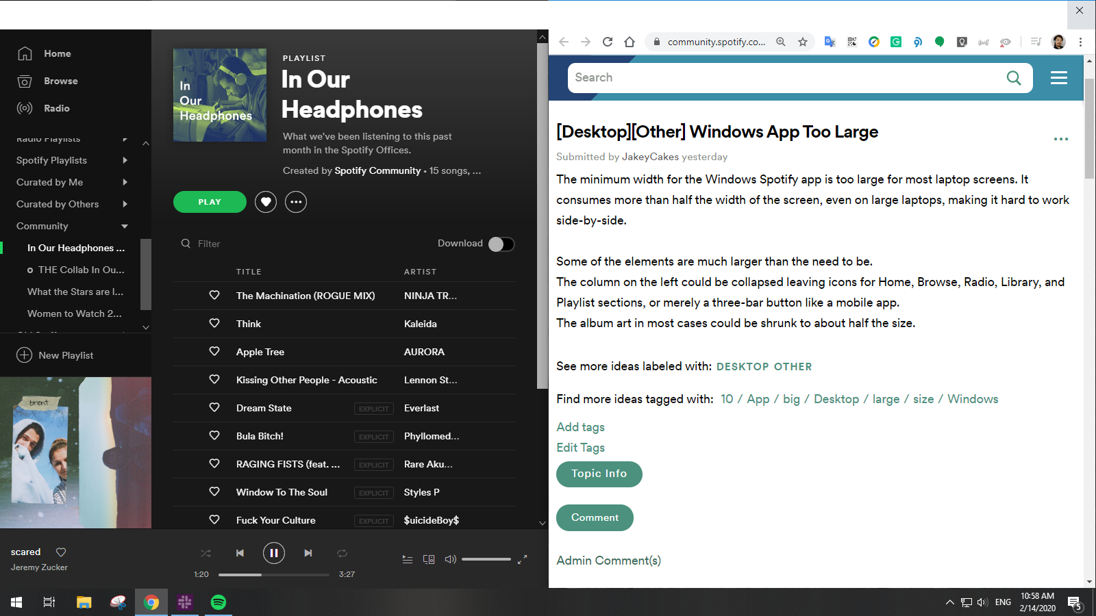Click the Add tags link
Viewport: 1096px width, 616px height.
(580, 427)
